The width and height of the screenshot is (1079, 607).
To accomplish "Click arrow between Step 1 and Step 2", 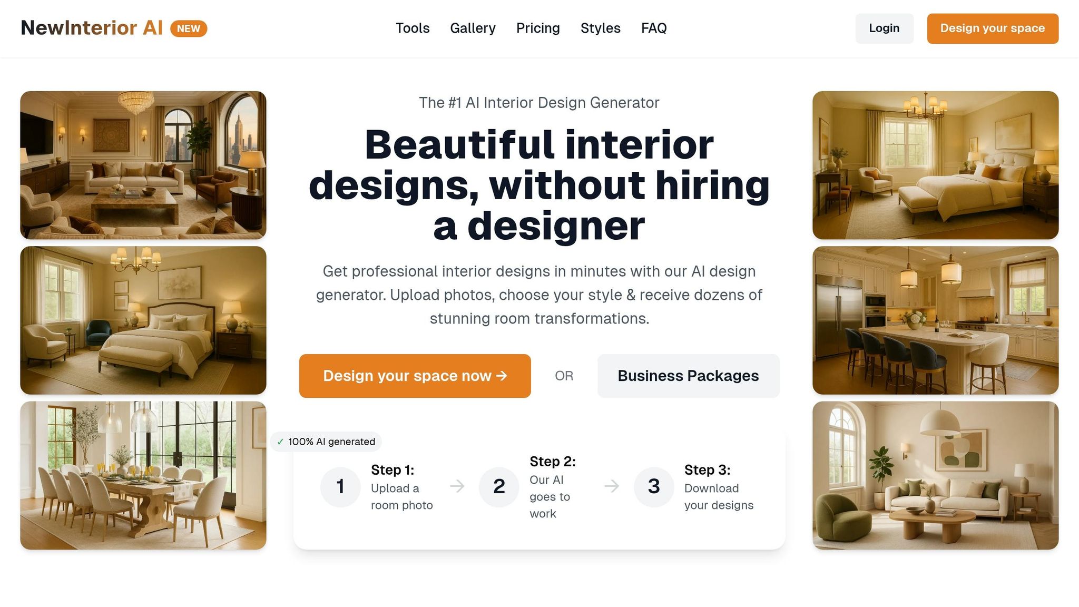I will click(457, 486).
